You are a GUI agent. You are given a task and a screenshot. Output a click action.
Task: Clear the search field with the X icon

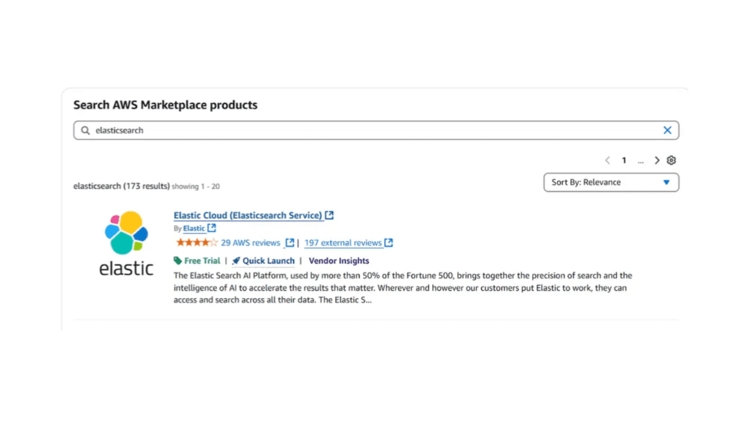tap(667, 130)
